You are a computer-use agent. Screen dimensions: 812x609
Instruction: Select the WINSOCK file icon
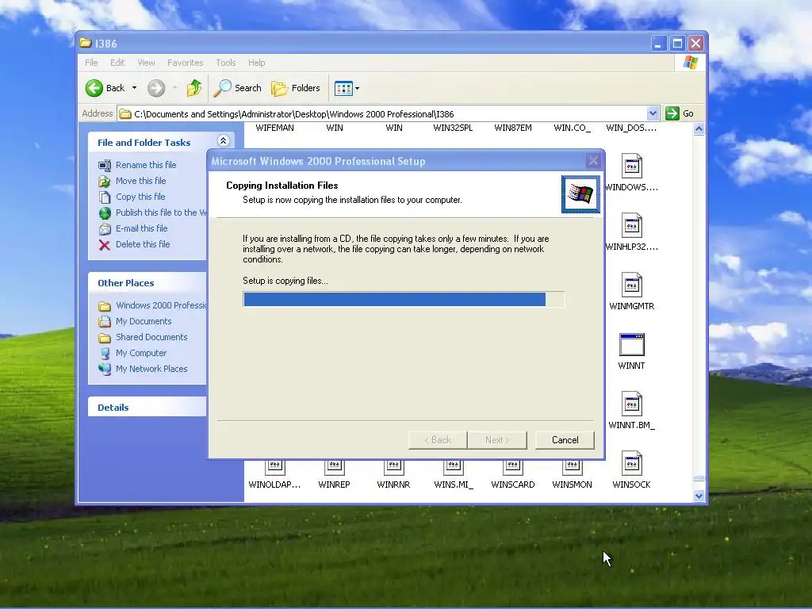pos(632,463)
